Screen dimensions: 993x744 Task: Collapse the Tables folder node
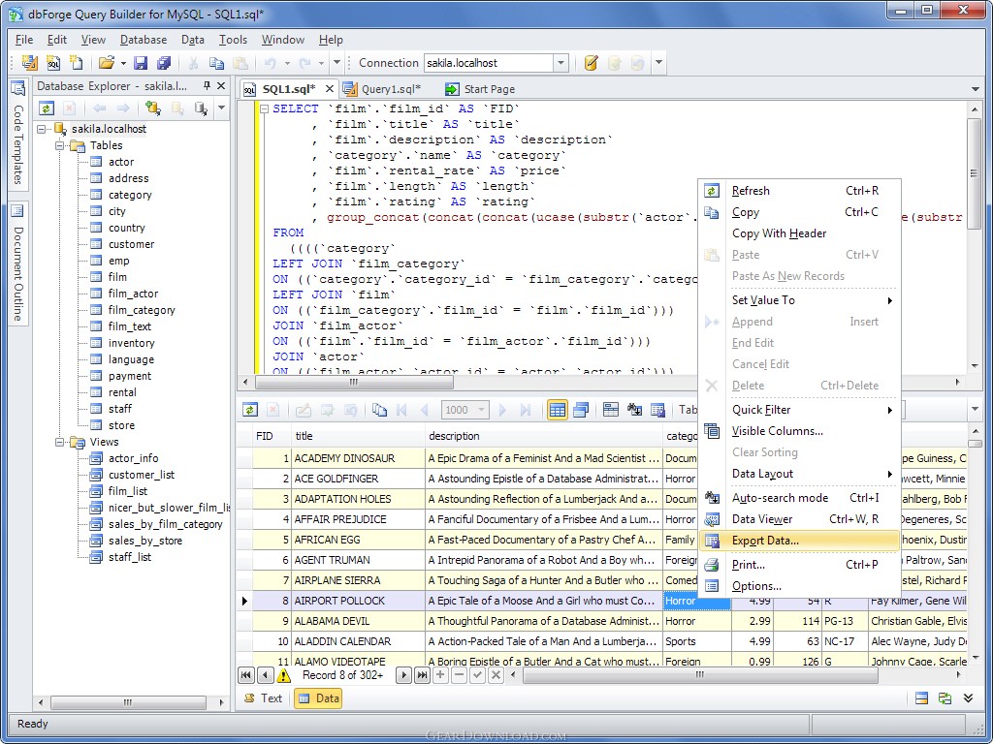tap(59, 145)
